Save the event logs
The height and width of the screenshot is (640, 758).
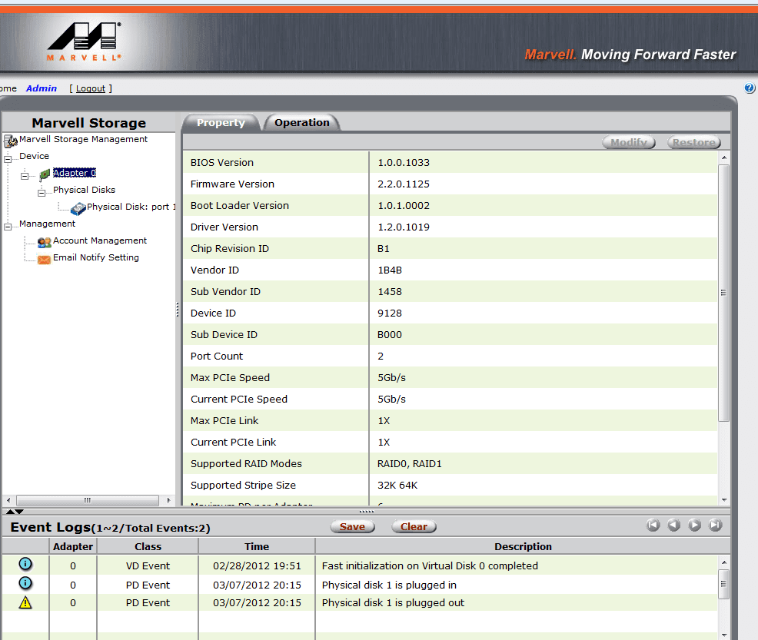click(352, 526)
